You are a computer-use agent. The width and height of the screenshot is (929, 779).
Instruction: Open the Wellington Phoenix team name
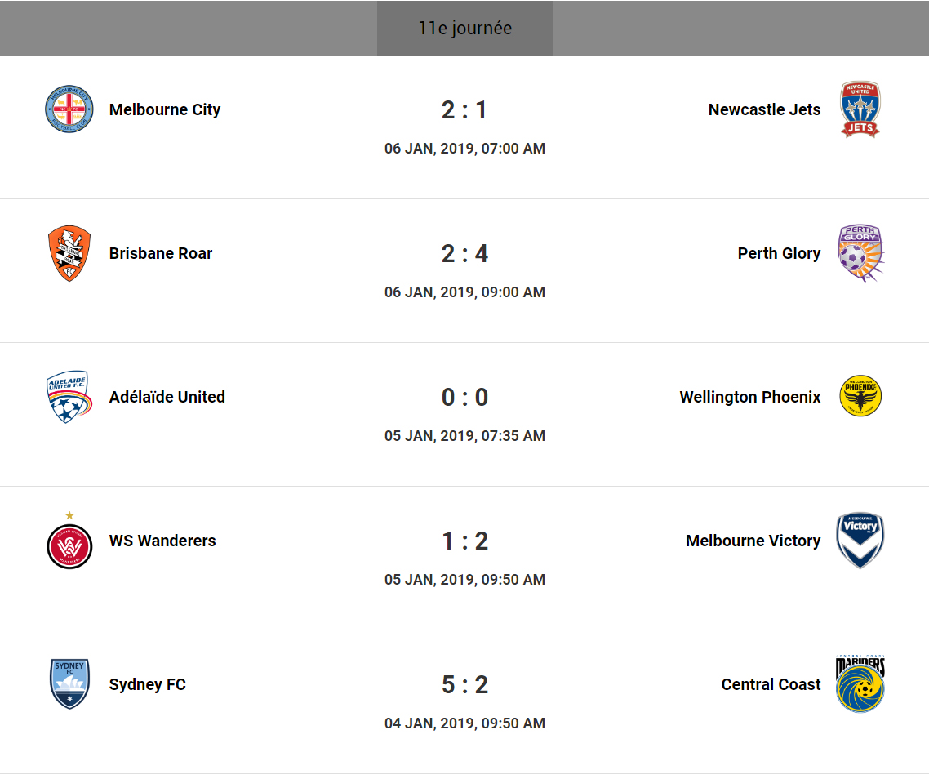point(749,397)
